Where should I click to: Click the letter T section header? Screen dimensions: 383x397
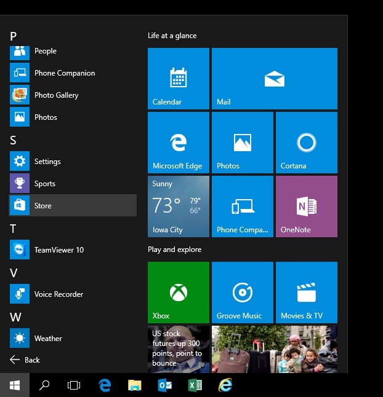(13, 229)
